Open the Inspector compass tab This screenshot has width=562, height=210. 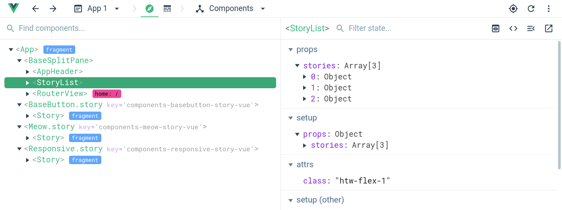pos(150,8)
